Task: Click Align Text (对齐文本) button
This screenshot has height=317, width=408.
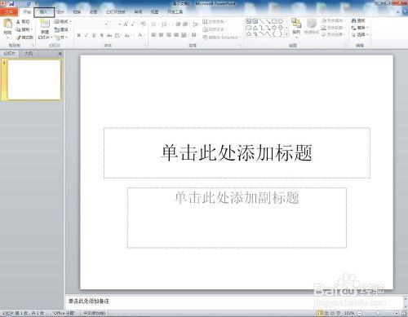Action: 214,29
